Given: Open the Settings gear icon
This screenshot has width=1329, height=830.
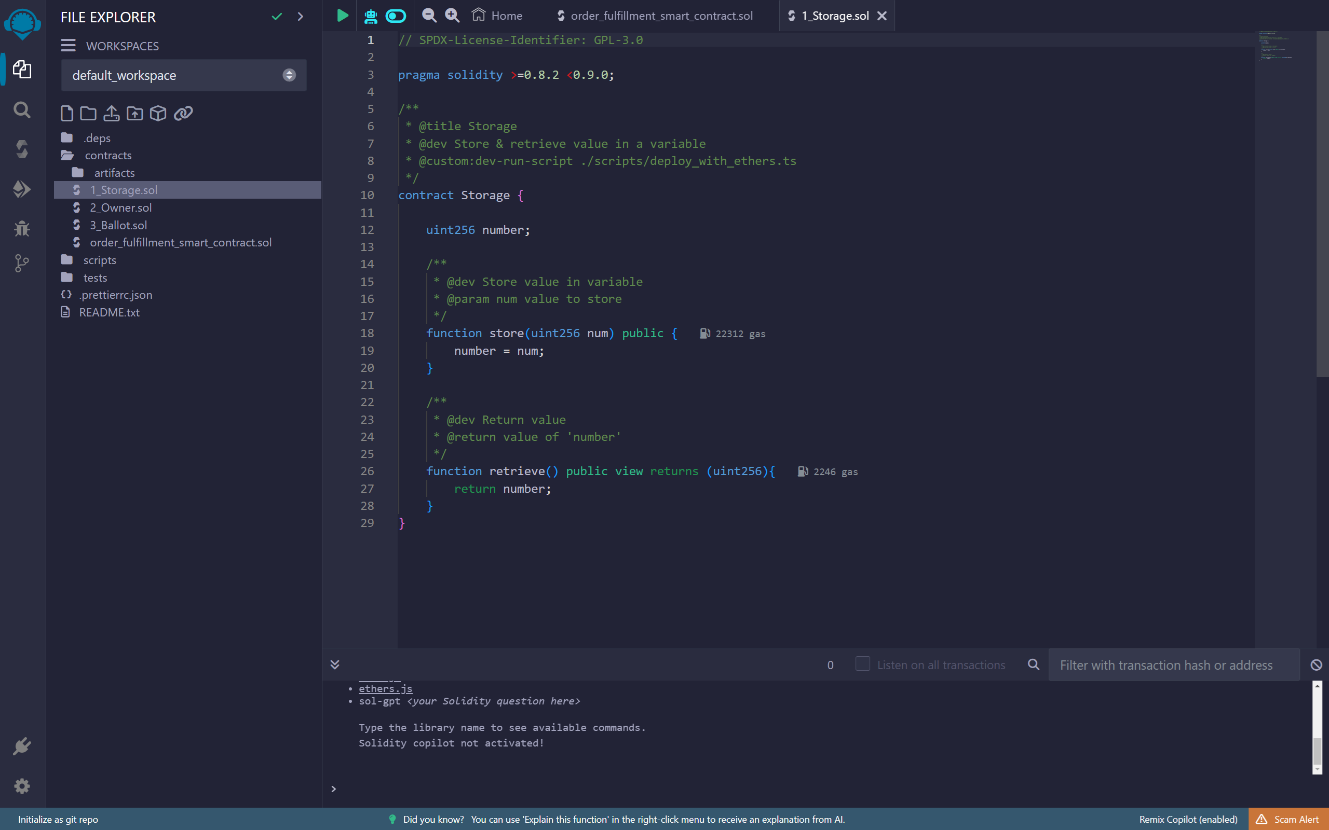Looking at the screenshot, I should click(x=22, y=786).
